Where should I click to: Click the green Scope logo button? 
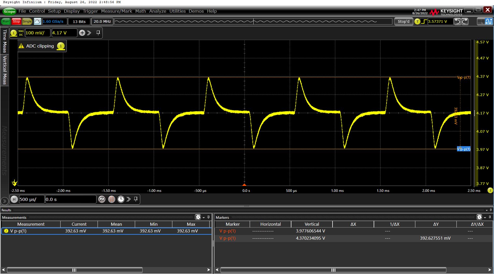click(x=9, y=11)
